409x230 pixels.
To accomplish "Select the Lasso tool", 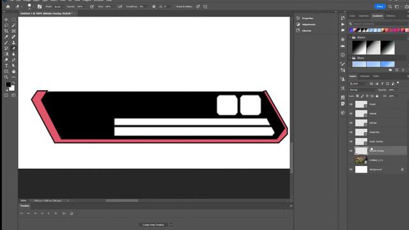I will tap(6, 26).
